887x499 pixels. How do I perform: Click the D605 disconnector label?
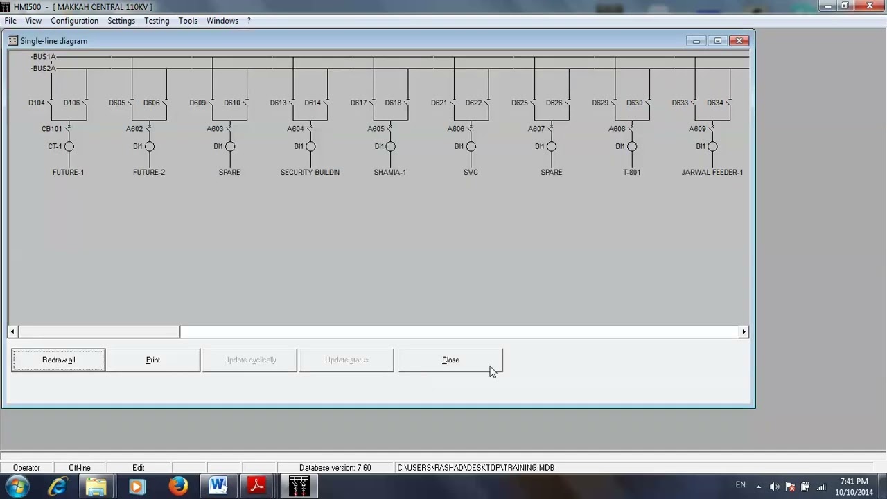click(x=117, y=103)
